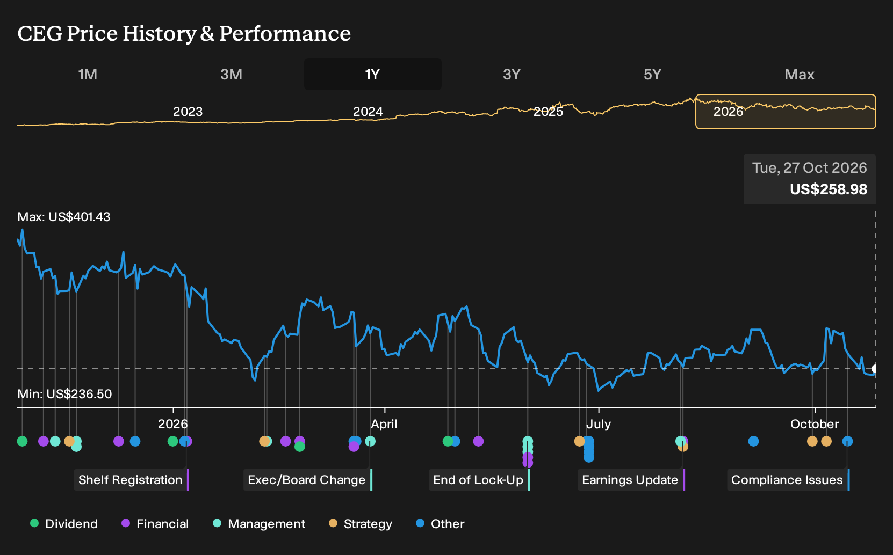Click the Max: US$401.43 label

64,217
